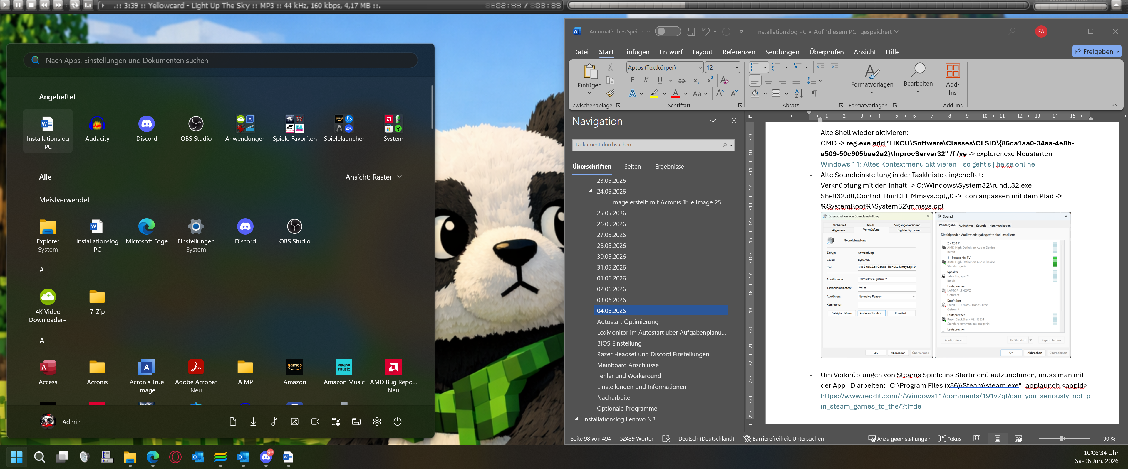This screenshot has width=1128, height=469.
Task: Center align the paragraph
Action: click(768, 80)
